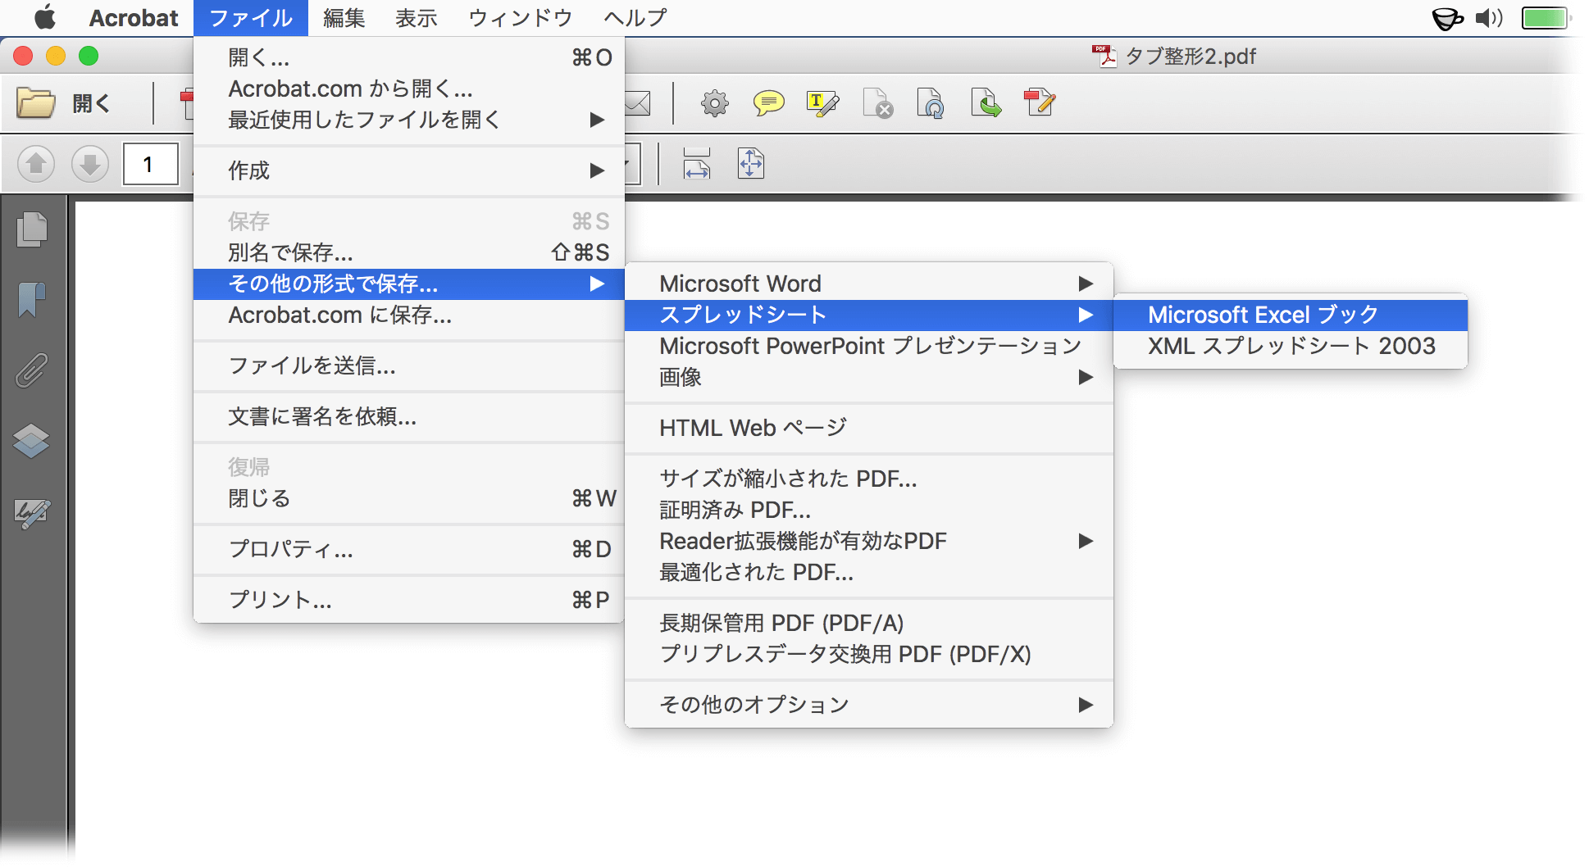Open the 表示 menu
The height and width of the screenshot is (867, 1589).
[417, 18]
